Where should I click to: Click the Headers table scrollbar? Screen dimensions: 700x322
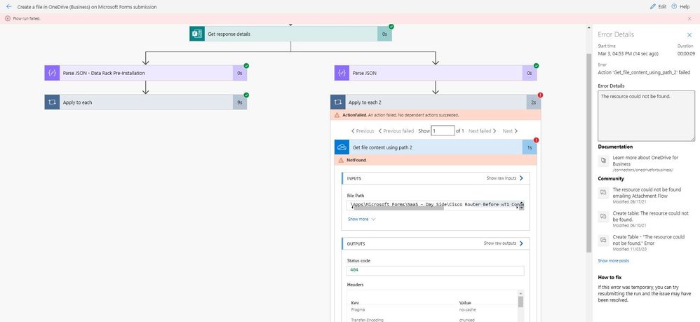coord(520,302)
